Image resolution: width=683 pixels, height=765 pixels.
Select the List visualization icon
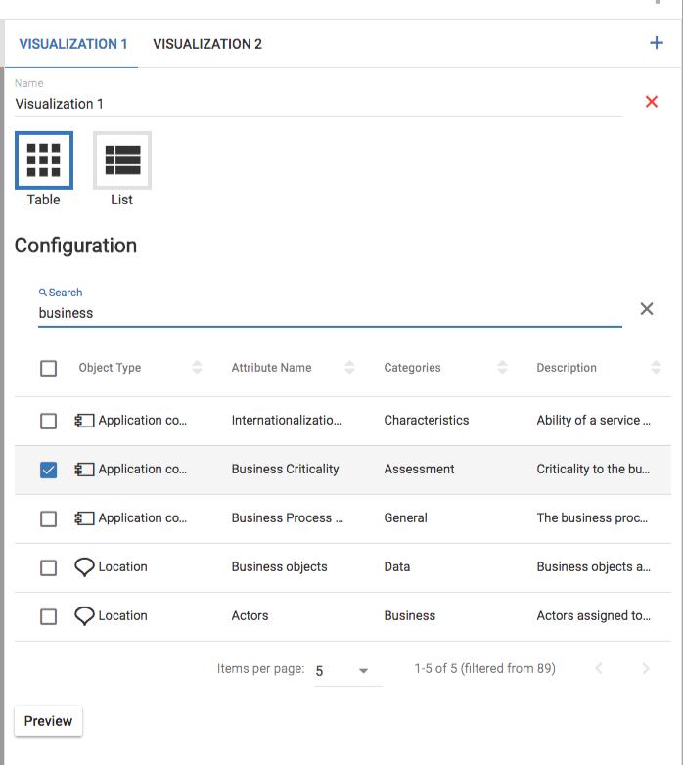(122, 159)
